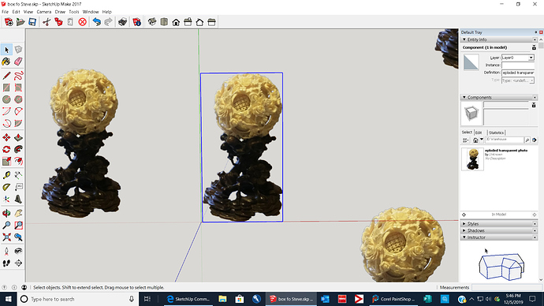This screenshot has height=306, width=544.
Task: Expand the Styles panel
Action: [x=464, y=224]
